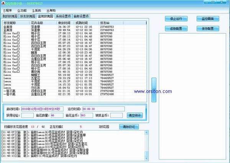Click the empty right-side monitor panel
The height and width of the screenshot is (163, 230).
tap(192, 96)
